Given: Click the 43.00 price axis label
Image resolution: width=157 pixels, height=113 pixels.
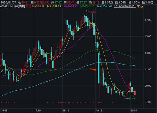Looking at the screenshot, I should coord(148,53).
